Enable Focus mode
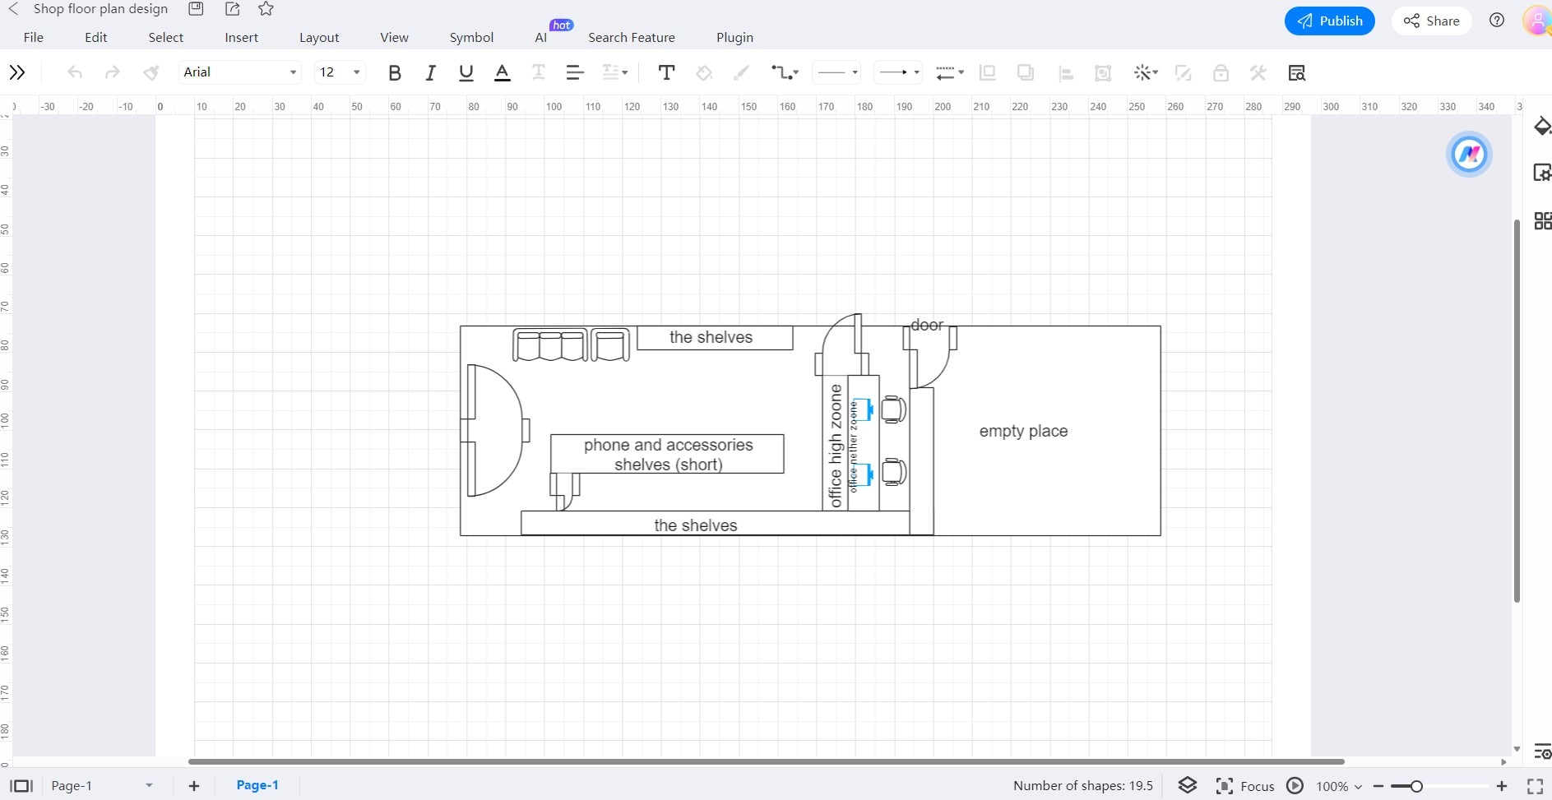1552x800 pixels. click(x=1245, y=786)
